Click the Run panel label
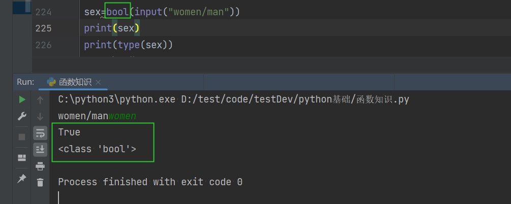The image size is (511, 204). pyautogui.click(x=25, y=82)
